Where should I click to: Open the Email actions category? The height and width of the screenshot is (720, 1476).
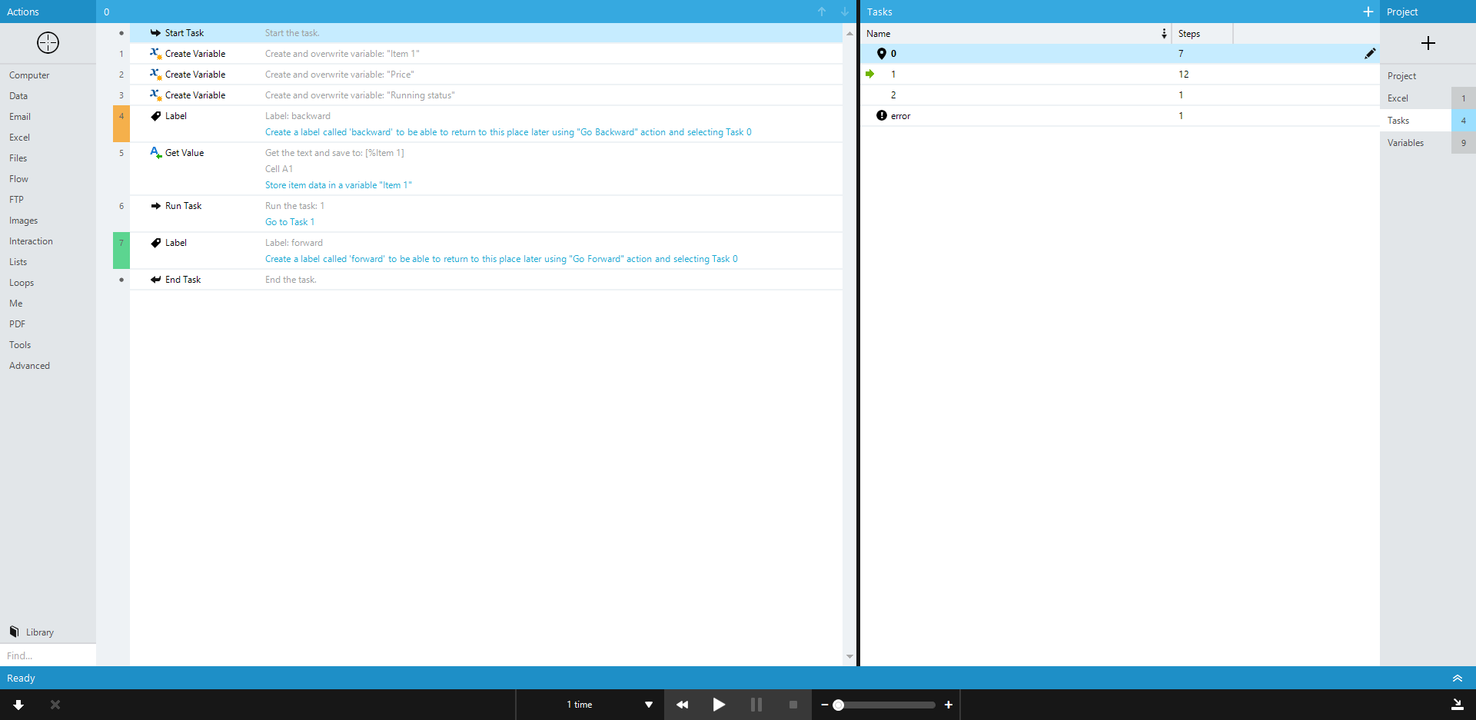tap(20, 117)
